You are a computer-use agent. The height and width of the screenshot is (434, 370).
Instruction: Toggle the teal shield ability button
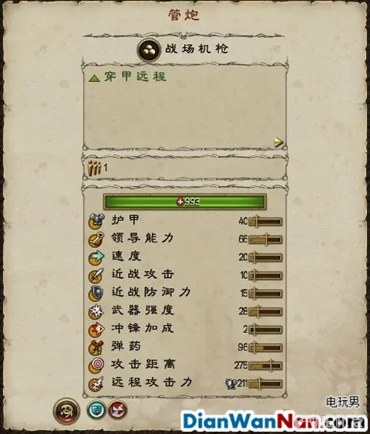(96, 409)
